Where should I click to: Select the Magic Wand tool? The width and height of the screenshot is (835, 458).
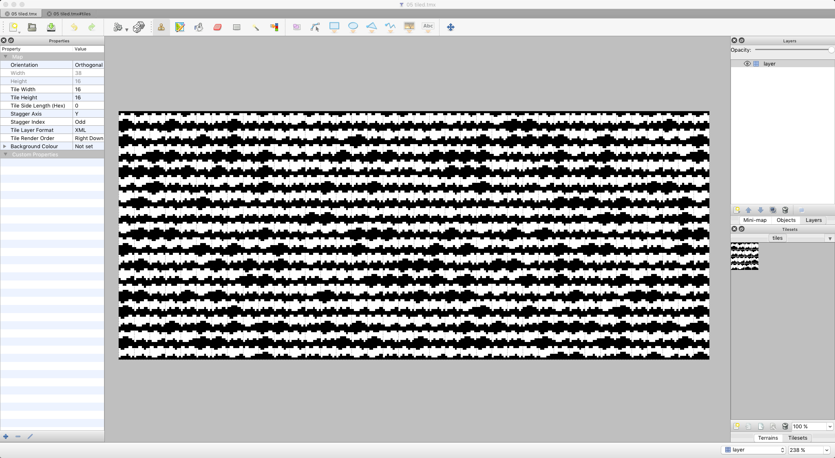tap(255, 27)
